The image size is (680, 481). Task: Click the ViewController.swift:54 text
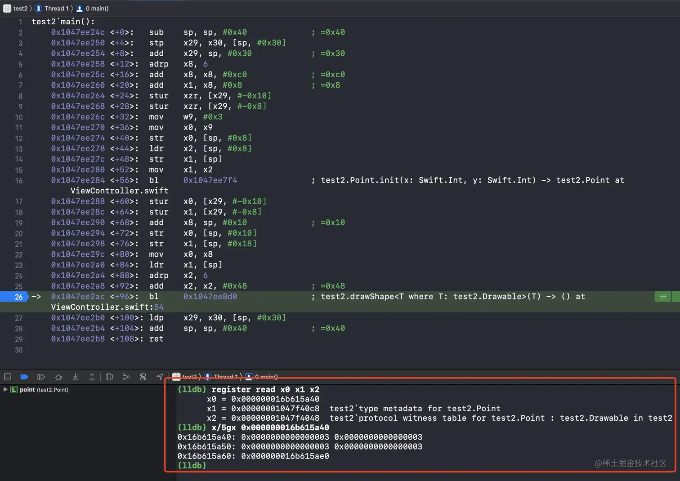click(x=107, y=307)
